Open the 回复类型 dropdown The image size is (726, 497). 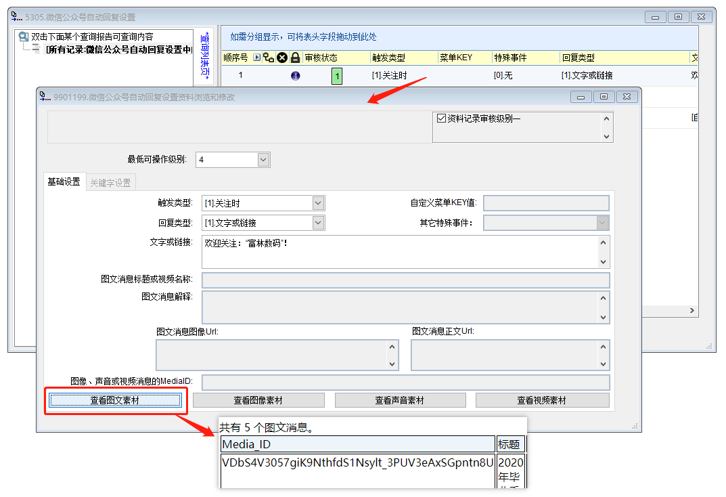(318, 223)
